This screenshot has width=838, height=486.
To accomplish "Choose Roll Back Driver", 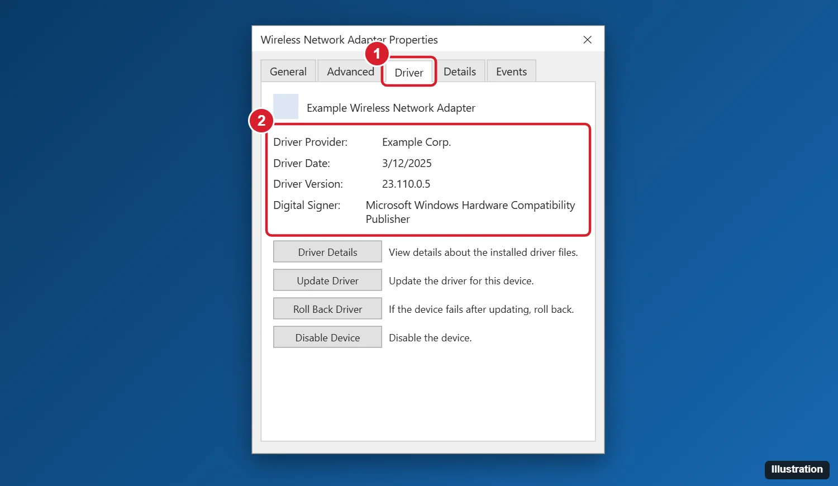I will (327, 309).
